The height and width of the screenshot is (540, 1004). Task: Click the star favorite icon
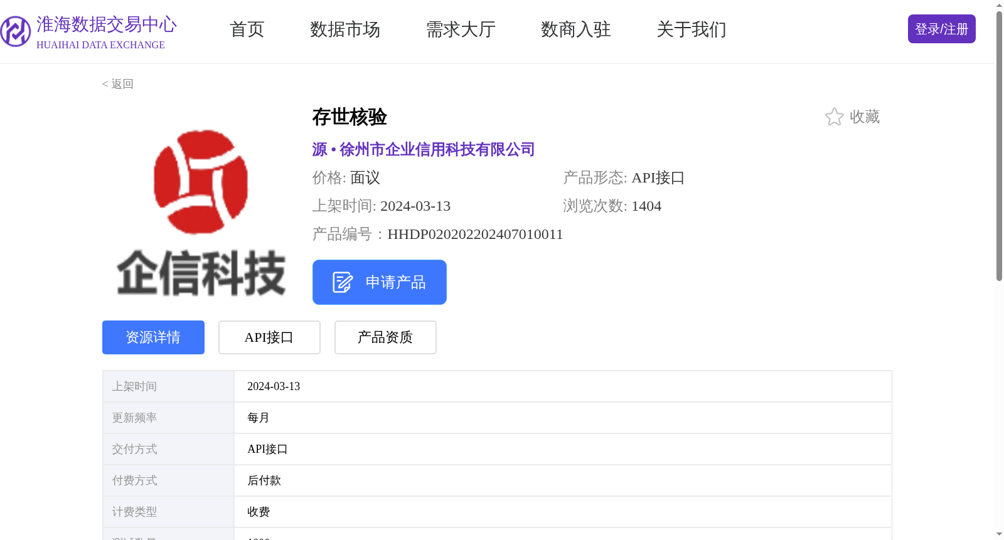click(x=834, y=117)
